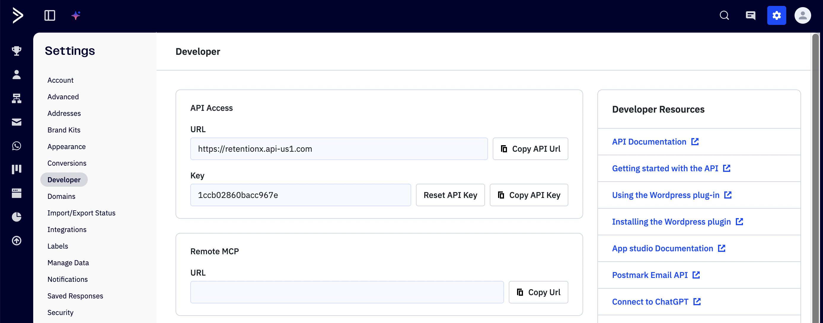The height and width of the screenshot is (323, 823).
Task: Open the search magnifier icon
Action: click(724, 15)
